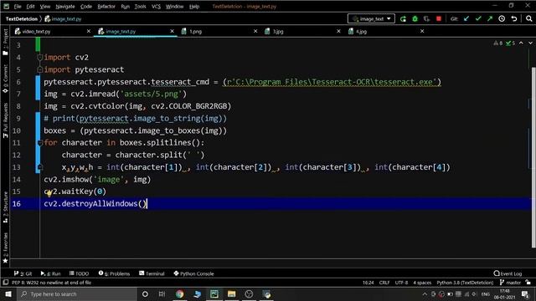Open the Tools menu
536x301 pixels.
(x=140, y=7)
